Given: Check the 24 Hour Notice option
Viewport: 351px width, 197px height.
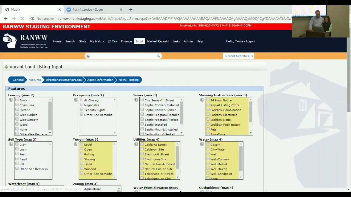Looking at the screenshot, I should click(x=208, y=100).
